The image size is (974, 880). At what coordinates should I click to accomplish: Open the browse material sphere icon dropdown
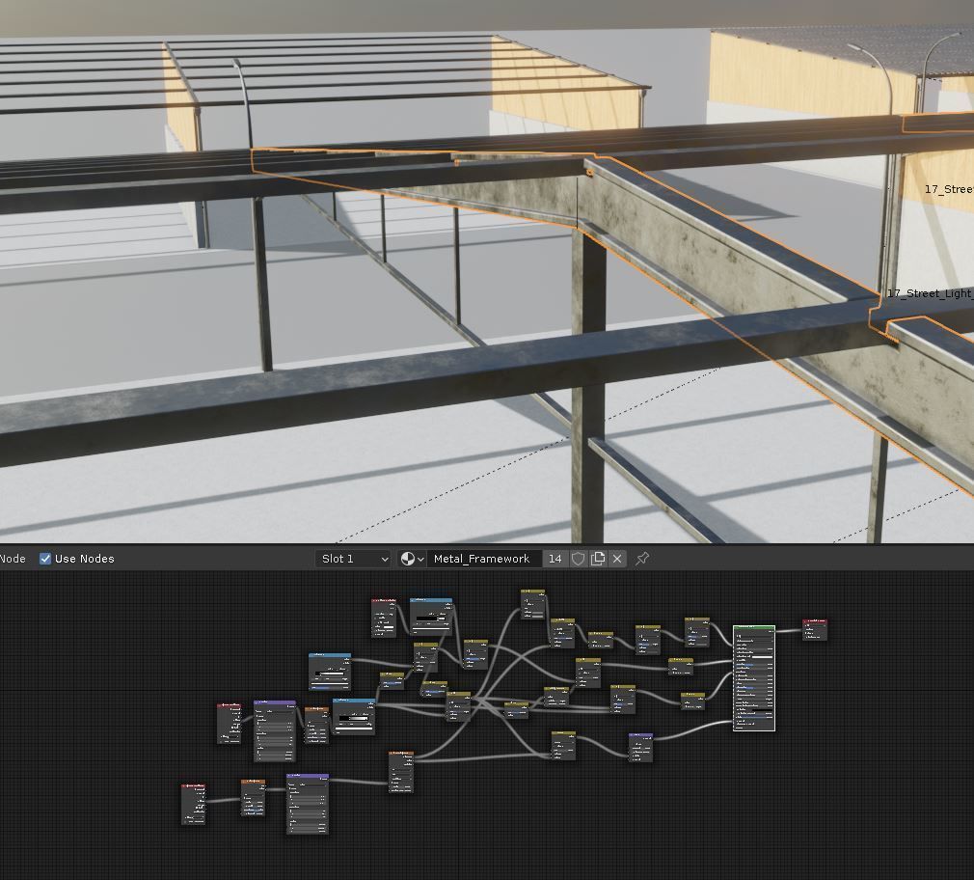pyautogui.click(x=412, y=559)
